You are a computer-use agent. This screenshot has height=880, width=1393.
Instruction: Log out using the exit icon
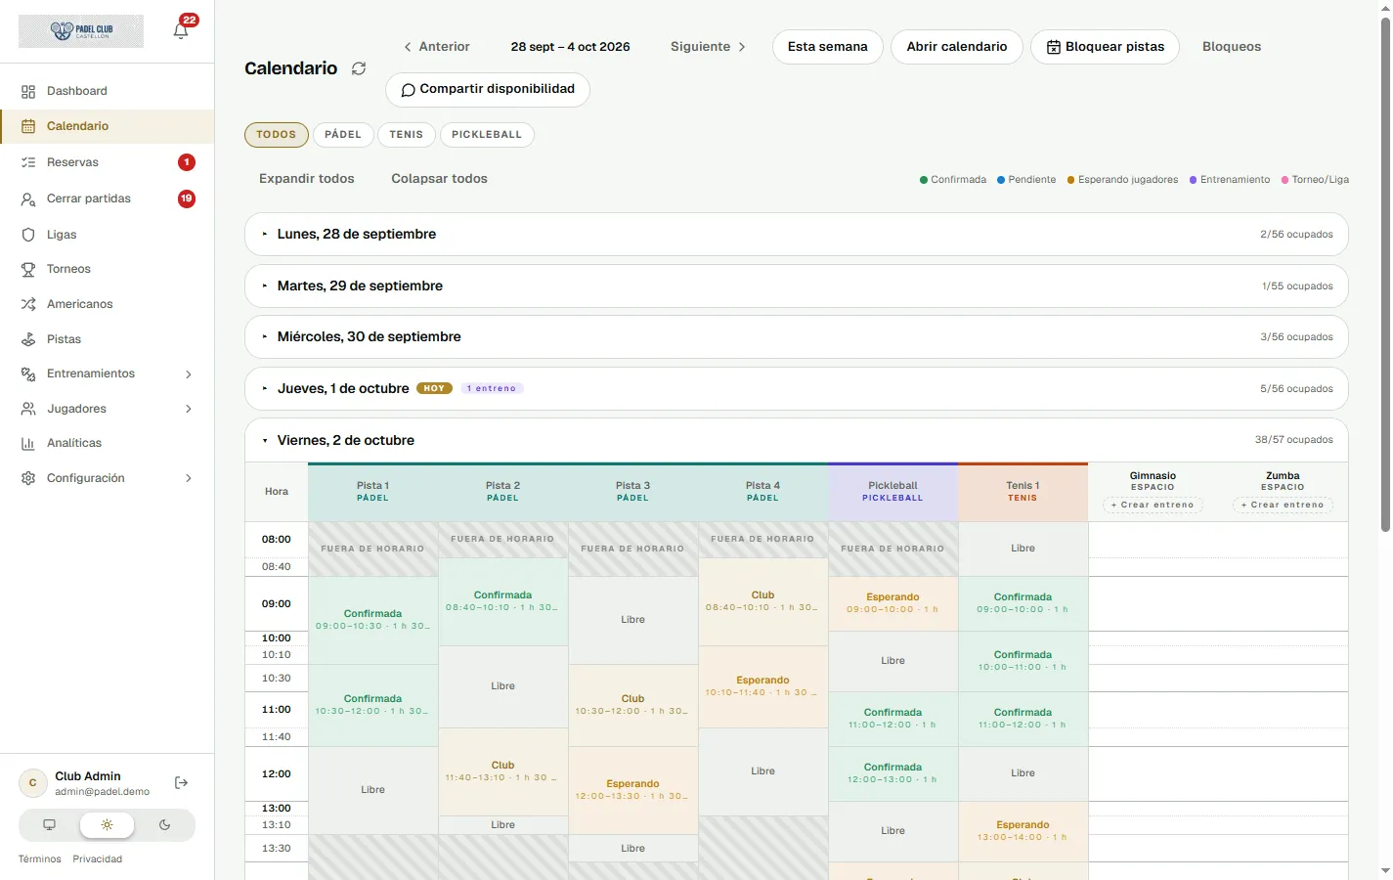pyautogui.click(x=181, y=783)
